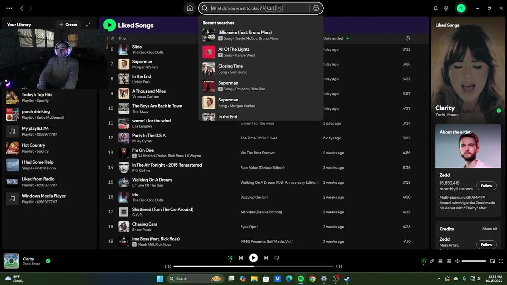Open Today's Top Hits playlist
Screen dimensions: 507x285
(50, 97)
